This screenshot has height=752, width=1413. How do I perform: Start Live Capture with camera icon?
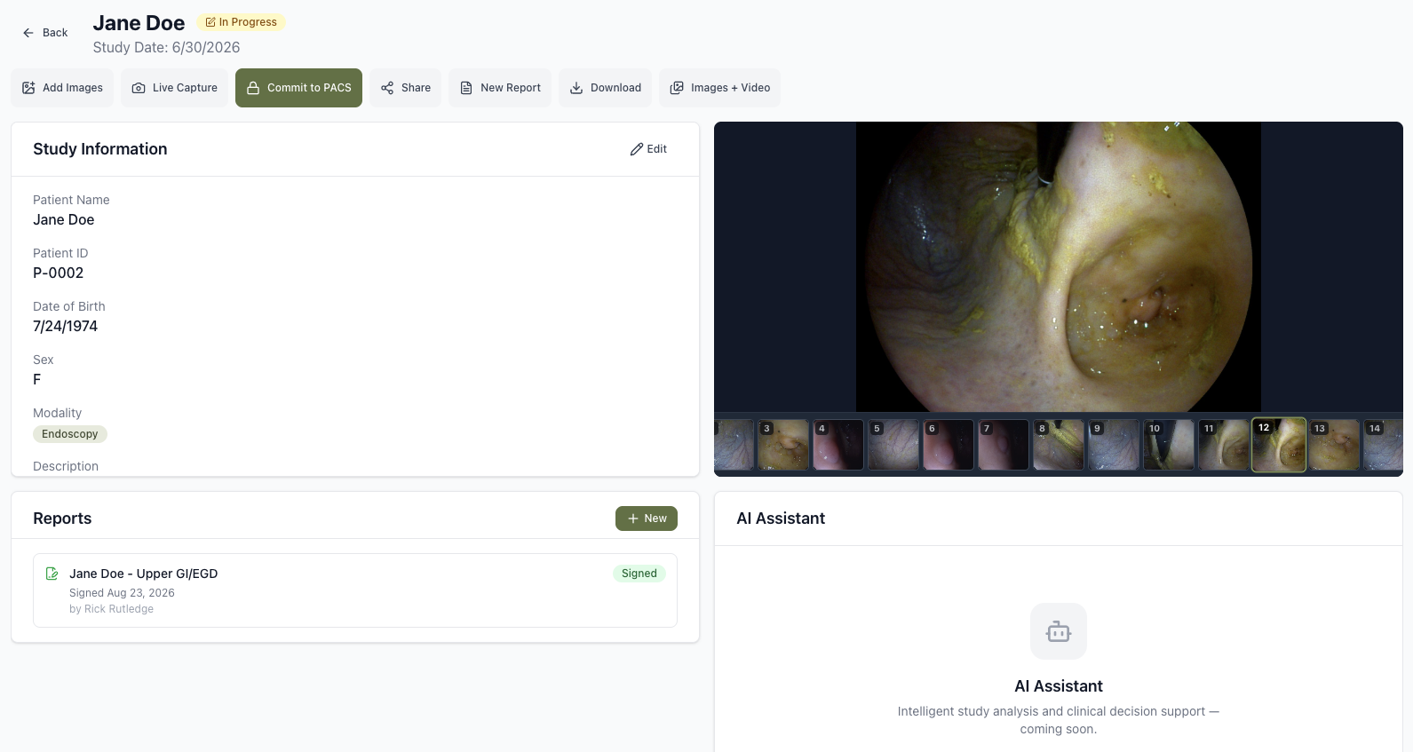coord(174,88)
